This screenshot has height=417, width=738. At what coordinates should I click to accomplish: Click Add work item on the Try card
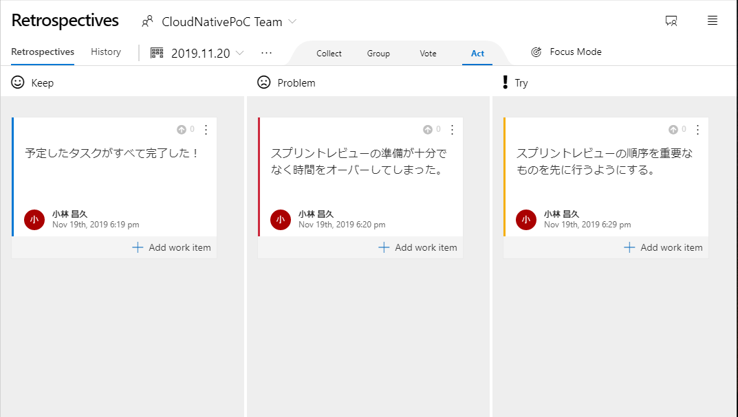662,247
